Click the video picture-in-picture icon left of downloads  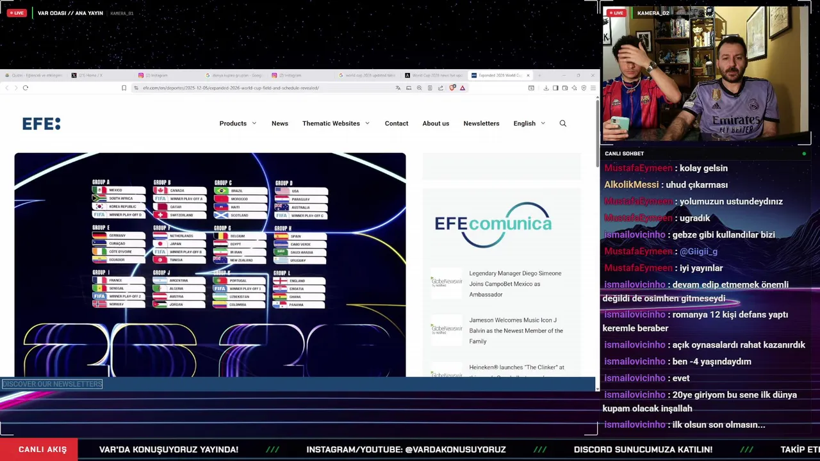point(531,88)
